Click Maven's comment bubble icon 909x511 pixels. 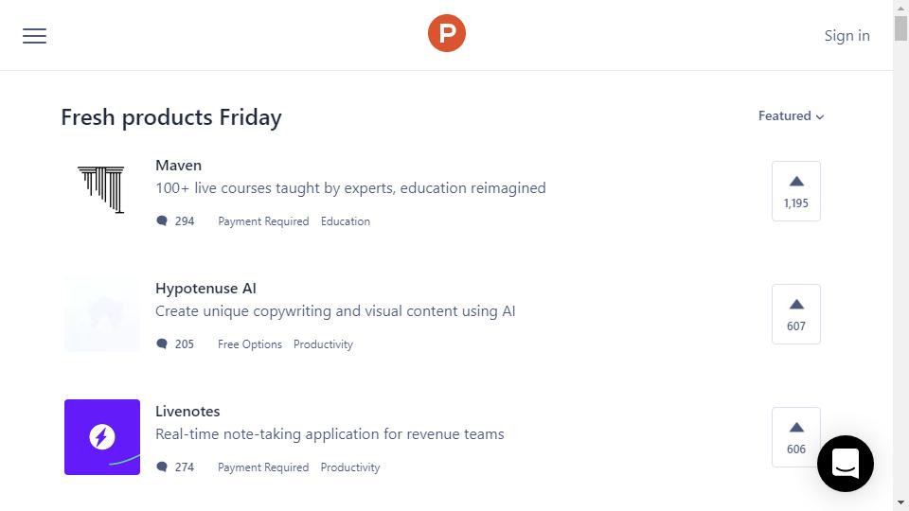[162, 221]
